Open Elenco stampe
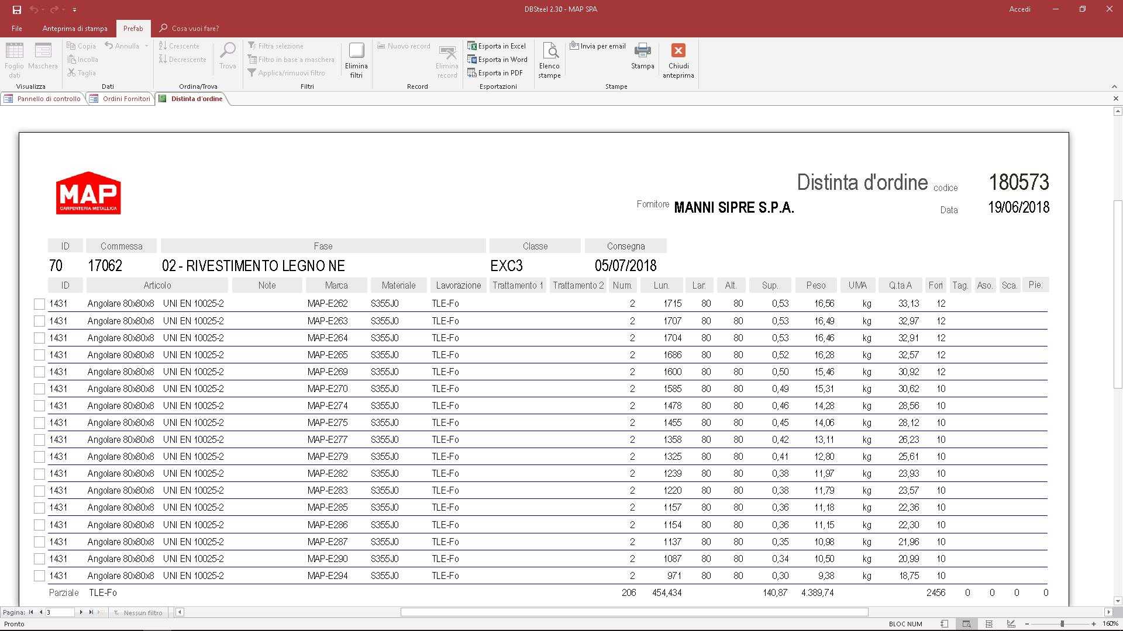Screen dimensions: 1123x631 (x=549, y=60)
